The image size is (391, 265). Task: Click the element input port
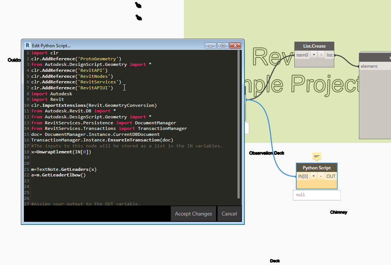[369, 66]
